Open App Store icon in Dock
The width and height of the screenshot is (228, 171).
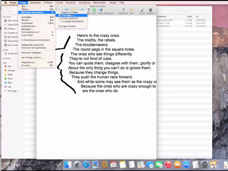pos(186,164)
